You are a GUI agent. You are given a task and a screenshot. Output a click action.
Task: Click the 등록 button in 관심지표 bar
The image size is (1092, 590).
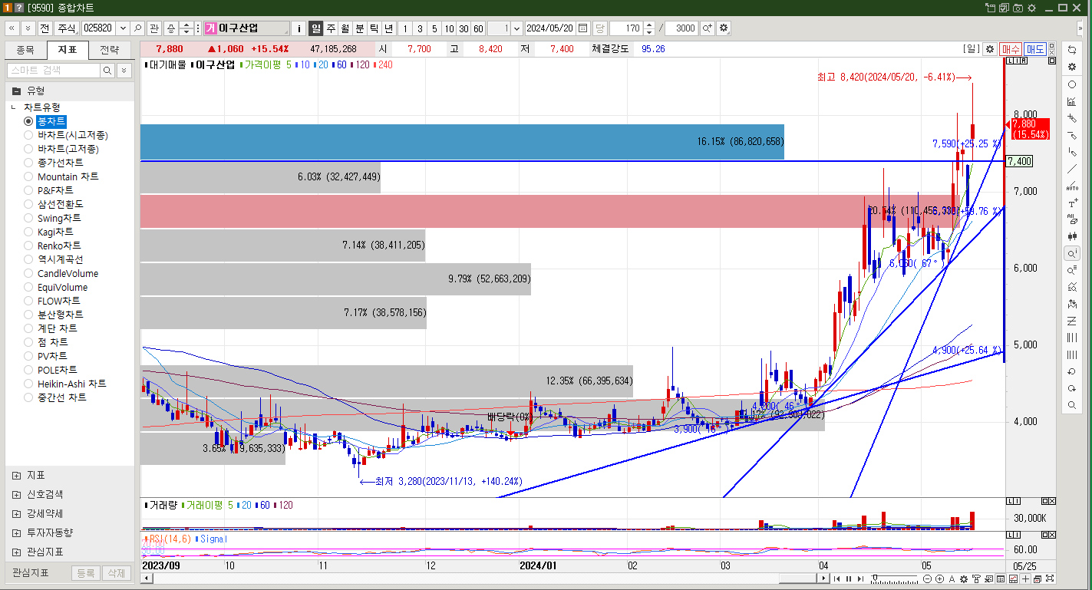tap(86, 572)
